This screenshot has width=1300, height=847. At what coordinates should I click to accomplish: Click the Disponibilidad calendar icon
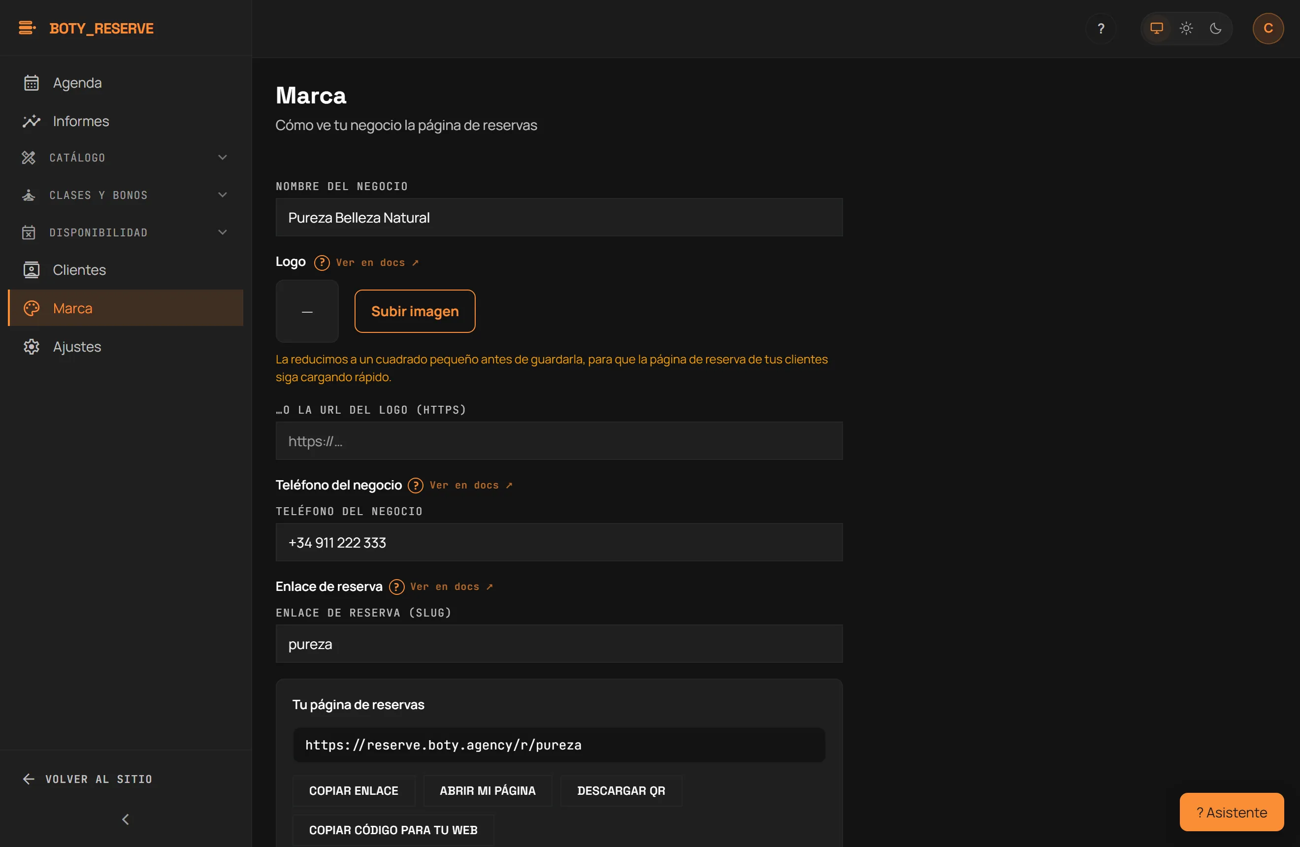(x=29, y=232)
